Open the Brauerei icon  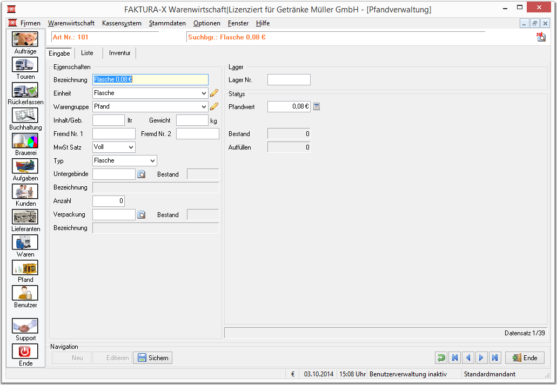[x=25, y=140]
